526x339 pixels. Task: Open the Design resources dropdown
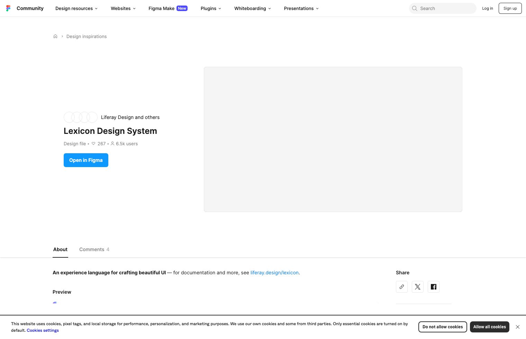76,8
